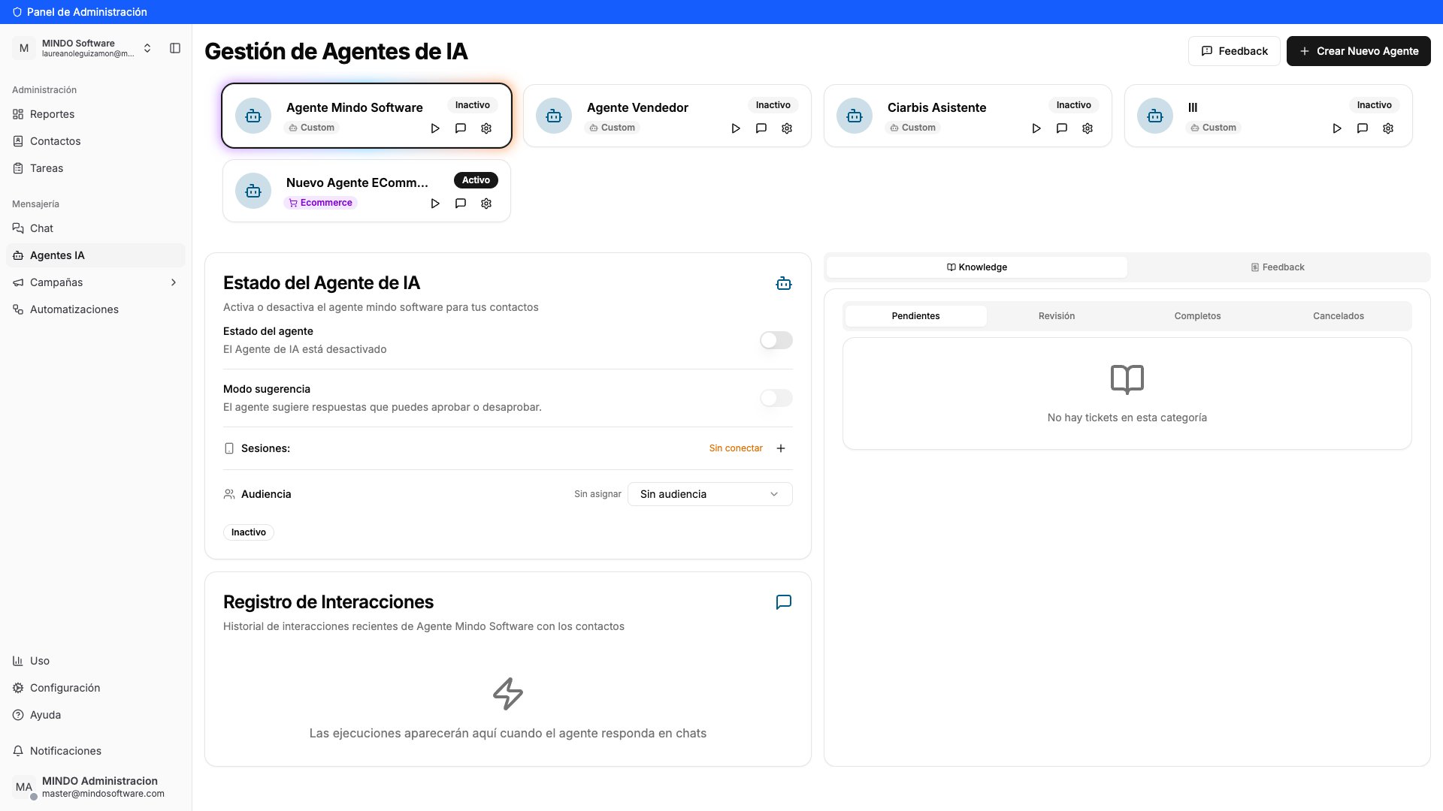This screenshot has height=811, width=1443.
Task: Select the Agente Mindo Software card title
Action: (x=355, y=107)
